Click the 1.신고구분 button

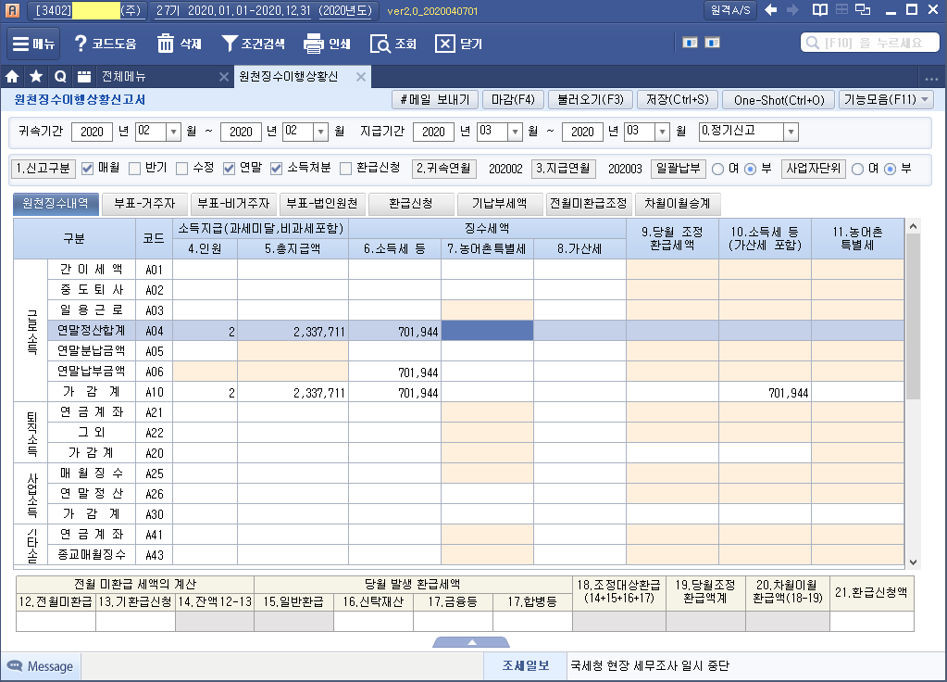coord(43,169)
